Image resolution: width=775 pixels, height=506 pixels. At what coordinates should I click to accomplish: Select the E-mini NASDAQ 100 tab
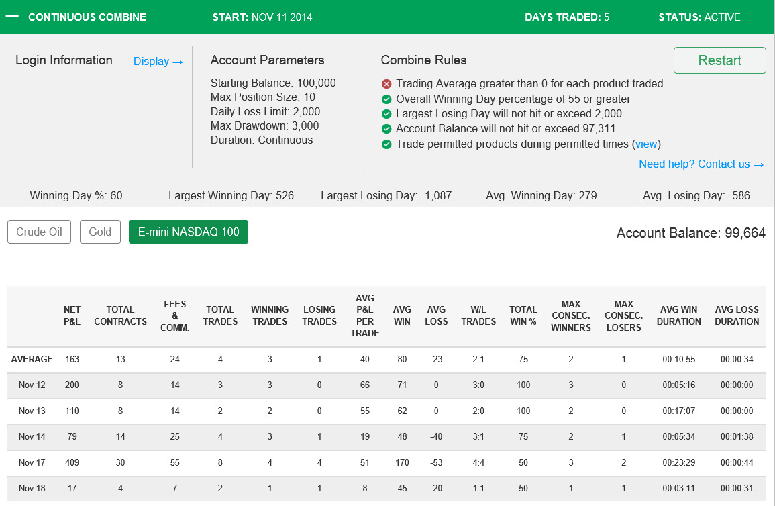(189, 232)
